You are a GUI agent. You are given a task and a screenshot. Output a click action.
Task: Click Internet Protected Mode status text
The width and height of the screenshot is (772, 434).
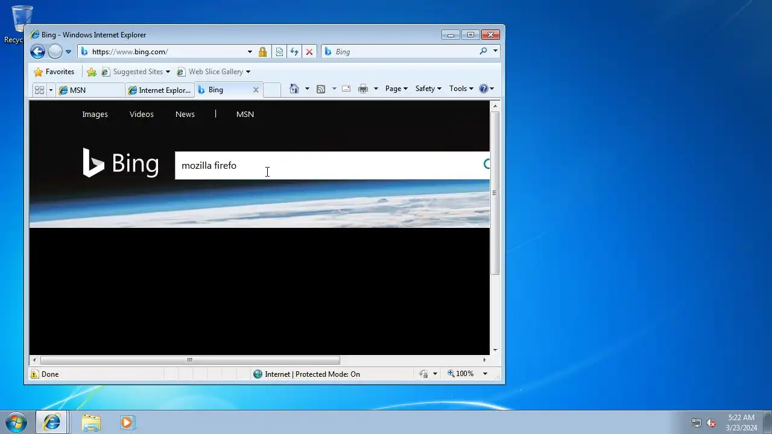click(312, 374)
